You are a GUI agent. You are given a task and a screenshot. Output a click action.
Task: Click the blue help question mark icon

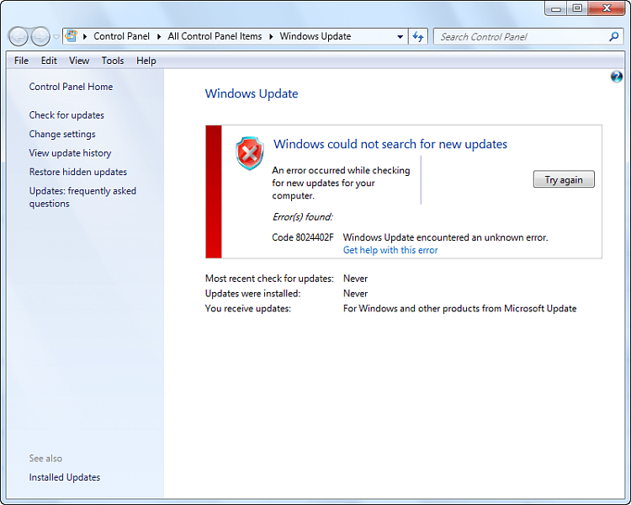[x=616, y=77]
